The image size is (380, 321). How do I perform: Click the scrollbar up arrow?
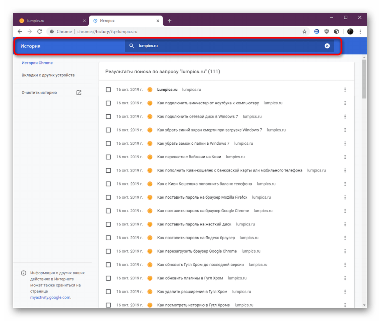[x=364, y=58]
